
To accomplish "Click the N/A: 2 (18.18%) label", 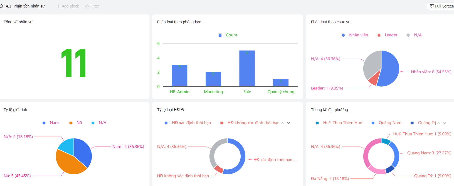I will [18, 137].
